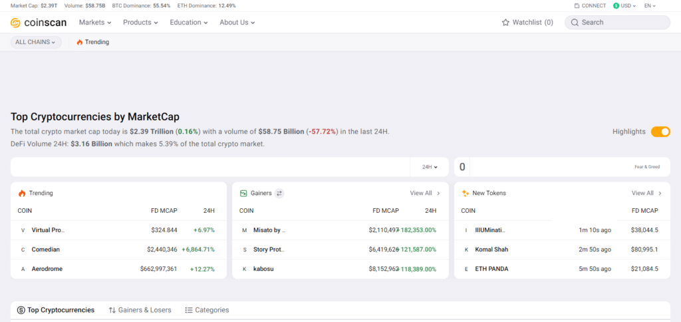This screenshot has height=322, width=681.
Task: Click the Aerodrome coin avatar
Action: (23, 269)
